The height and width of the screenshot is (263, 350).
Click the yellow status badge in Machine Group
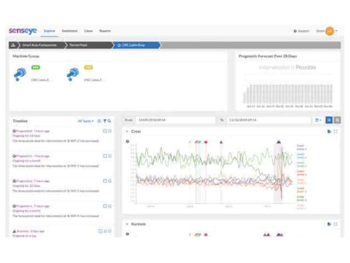89,67
